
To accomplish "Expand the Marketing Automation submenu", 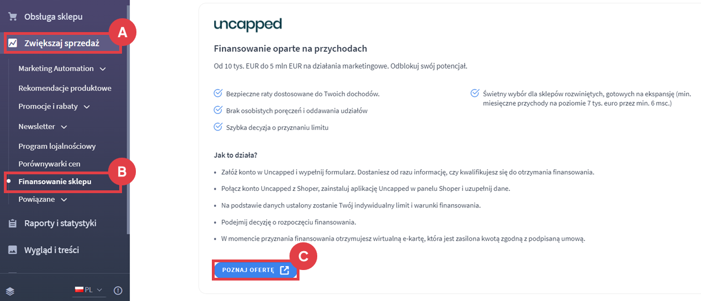I will (103, 69).
